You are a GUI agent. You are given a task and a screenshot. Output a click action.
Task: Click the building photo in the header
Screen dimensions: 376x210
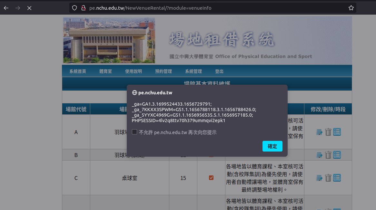click(x=109, y=40)
